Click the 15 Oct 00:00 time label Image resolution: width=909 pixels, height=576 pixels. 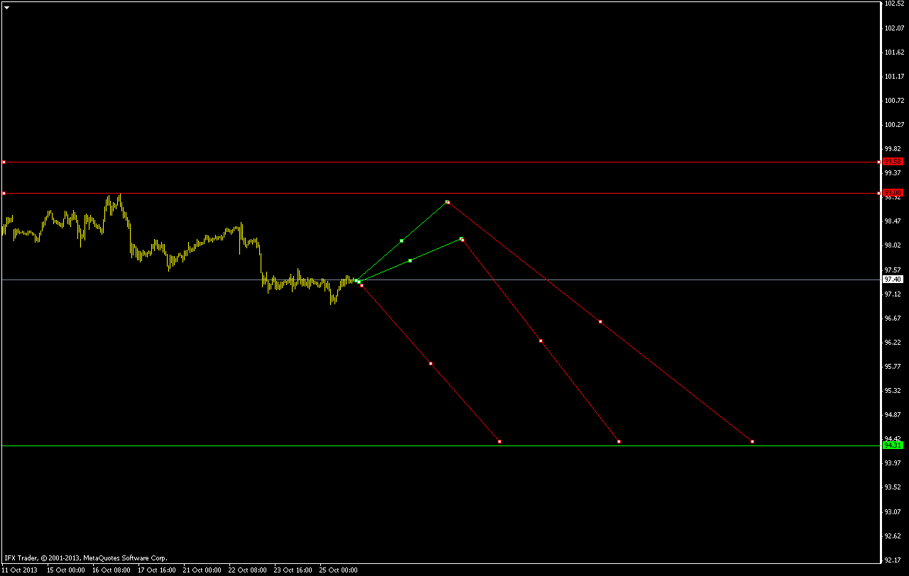[66, 570]
